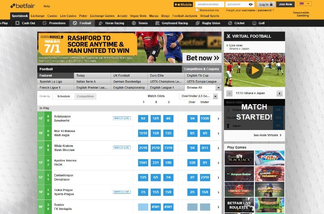The image size is (324, 214).
Task: Open the Footy Frenzy game thumbnail
Action: tap(270, 158)
